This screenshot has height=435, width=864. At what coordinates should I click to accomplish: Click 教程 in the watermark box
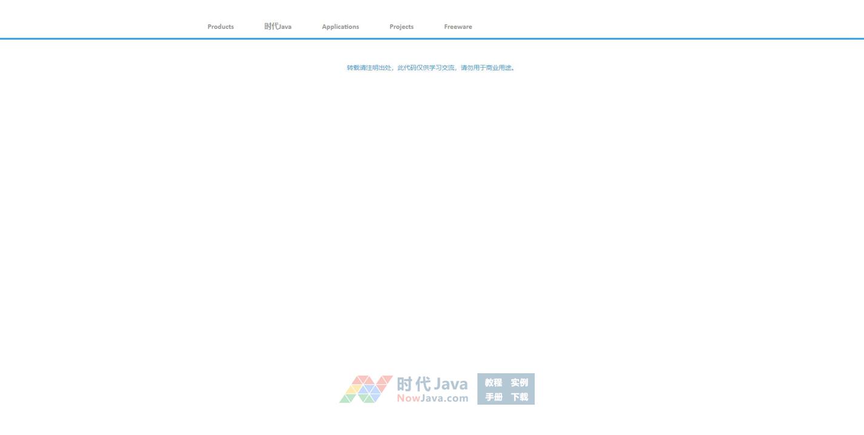pyautogui.click(x=494, y=382)
